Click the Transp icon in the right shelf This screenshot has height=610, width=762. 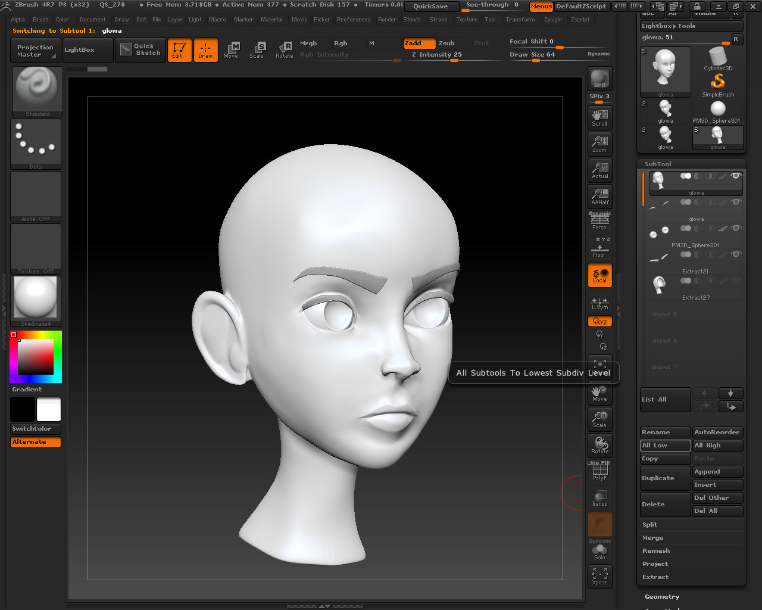599,497
